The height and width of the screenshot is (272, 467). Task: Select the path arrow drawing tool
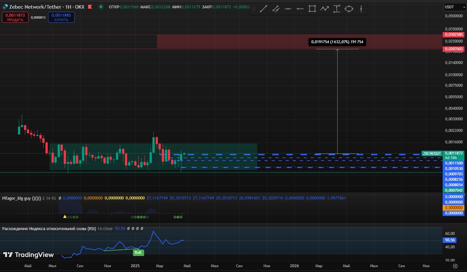pos(324,9)
